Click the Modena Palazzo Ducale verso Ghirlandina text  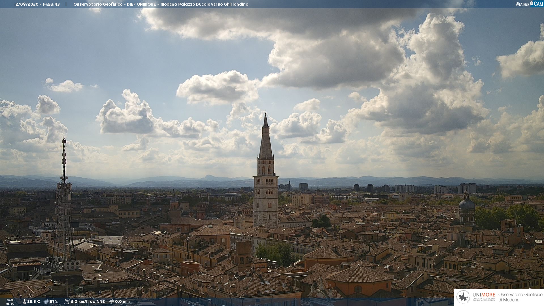(204, 4)
